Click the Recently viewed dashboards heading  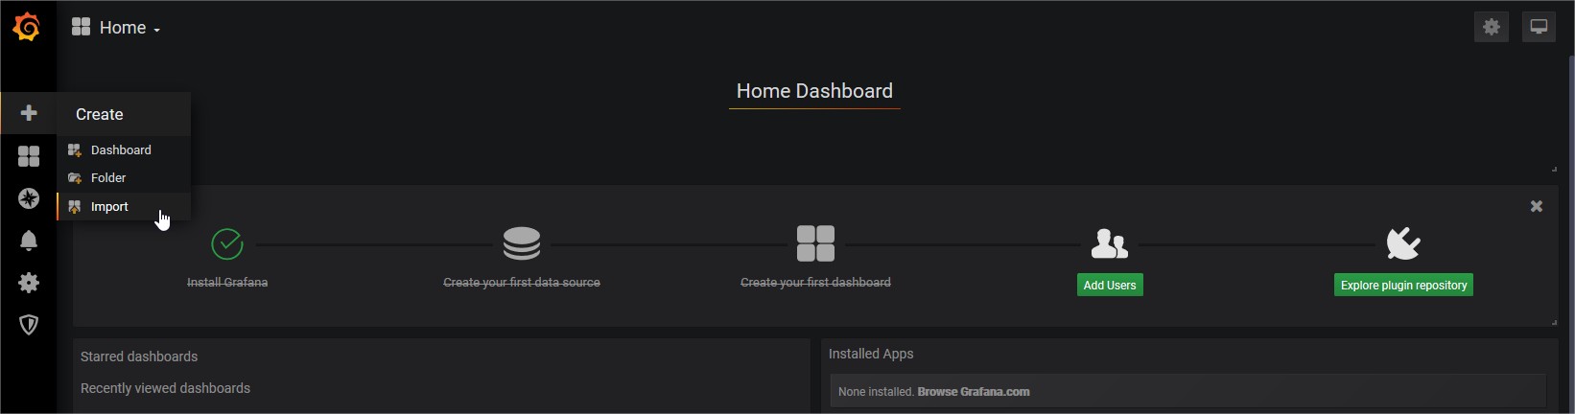click(x=165, y=388)
